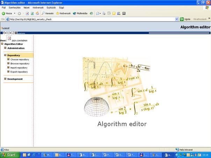
Task: Click the yellow Discuss note toolbar icon
Action: coord(114,14)
